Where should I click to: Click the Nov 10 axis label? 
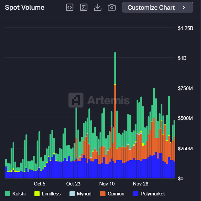(x=107, y=184)
